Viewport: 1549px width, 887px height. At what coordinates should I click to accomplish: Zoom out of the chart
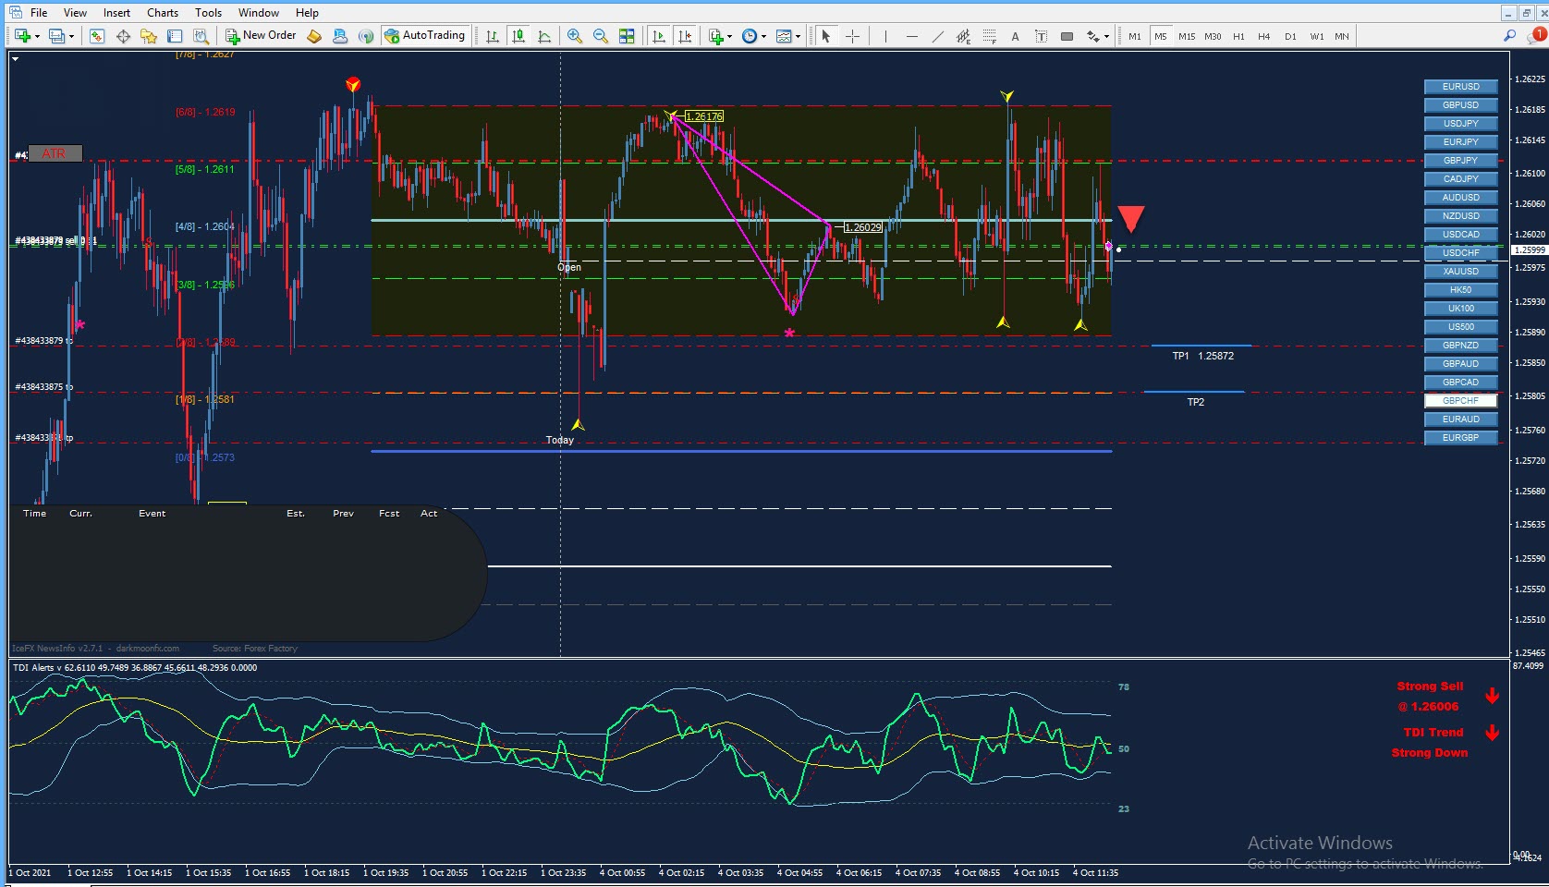point(601,36)
